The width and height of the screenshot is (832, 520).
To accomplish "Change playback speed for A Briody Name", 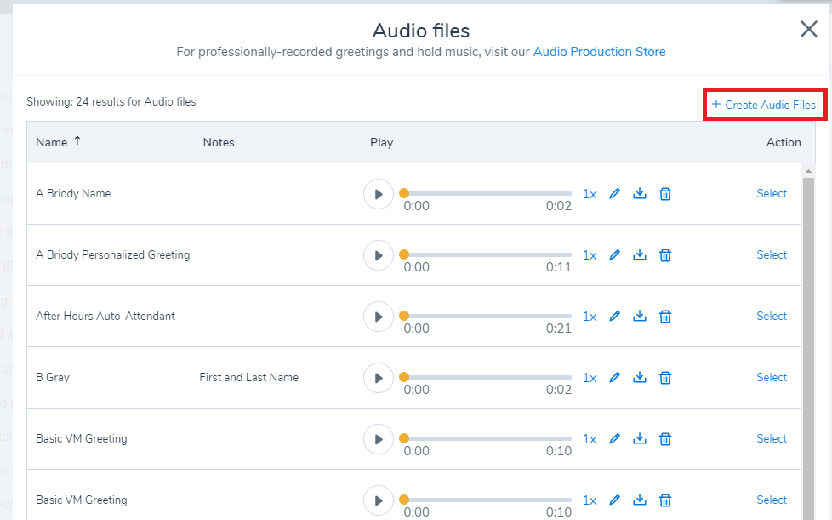I will [x=590, y=193].
